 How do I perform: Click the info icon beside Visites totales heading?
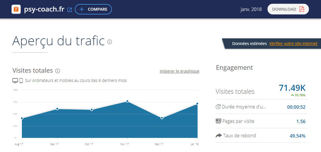tap(58, 71)
